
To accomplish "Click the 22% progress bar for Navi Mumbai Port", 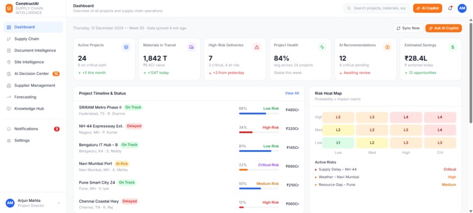I will [x=259, y=170].
